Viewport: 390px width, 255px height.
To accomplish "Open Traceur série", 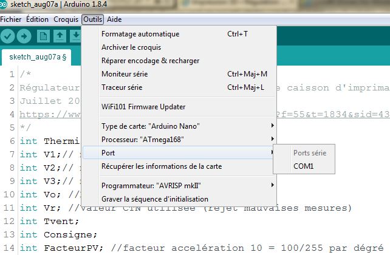I will tap(179, 87).
